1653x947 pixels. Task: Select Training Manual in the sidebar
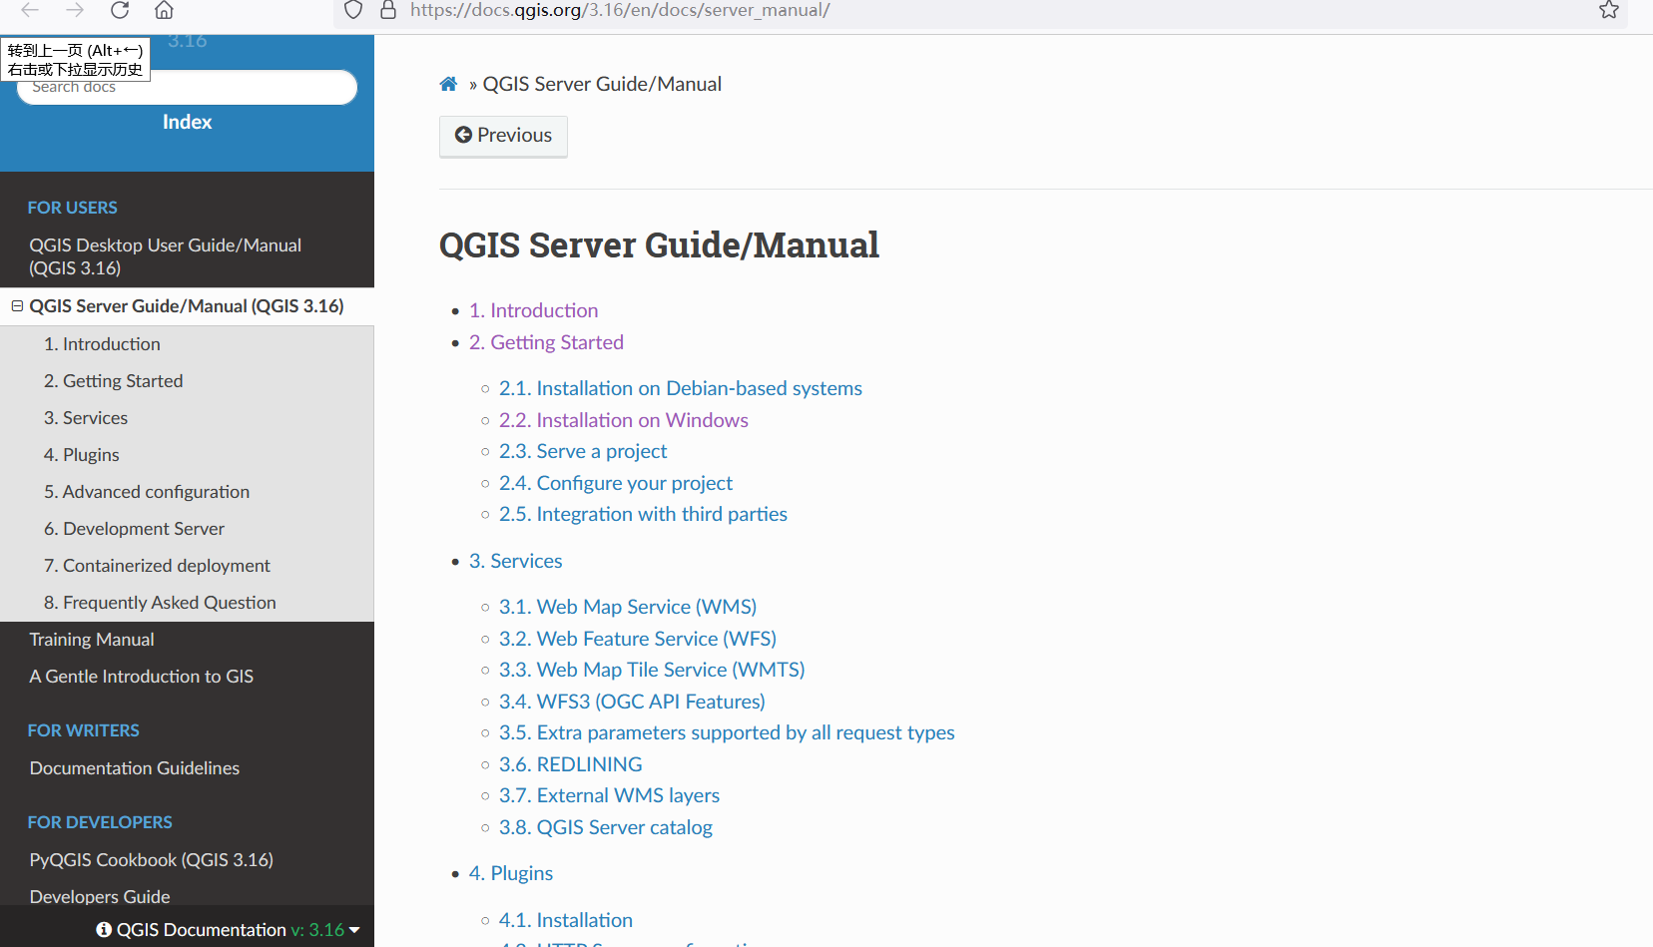tap(92, 640)
